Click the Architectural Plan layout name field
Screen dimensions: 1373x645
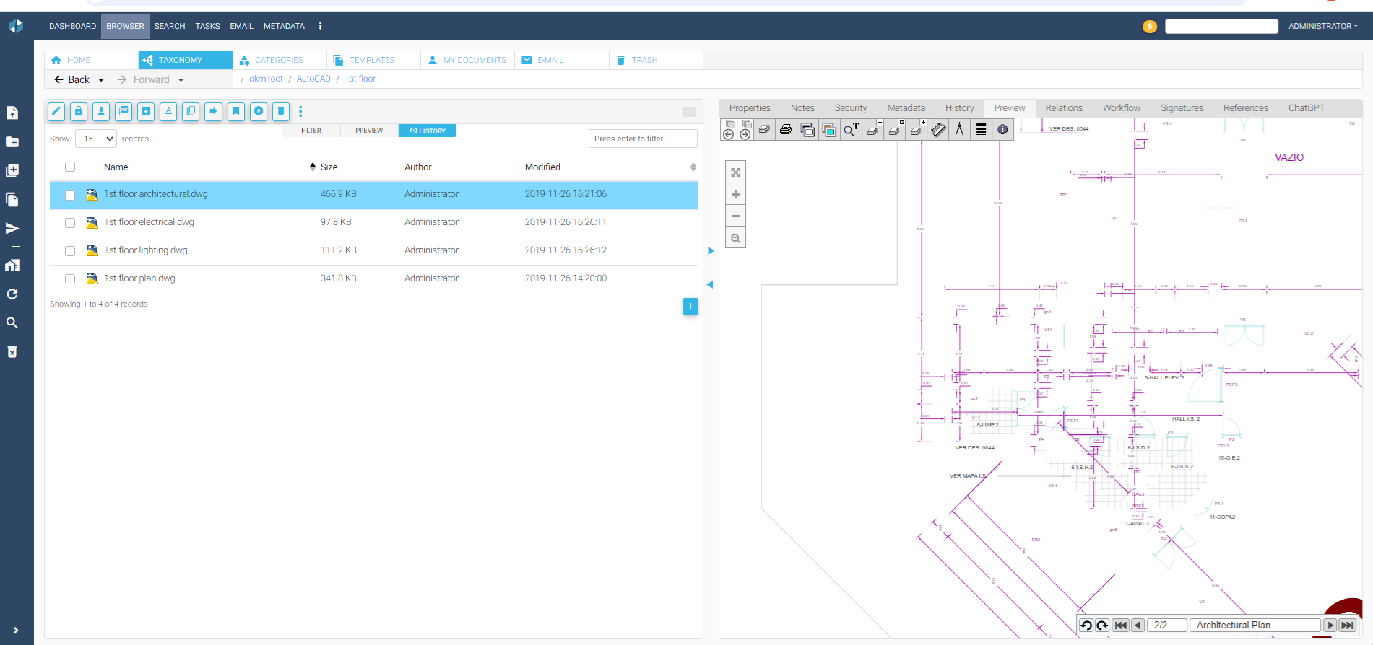(x=1255, y=626)
